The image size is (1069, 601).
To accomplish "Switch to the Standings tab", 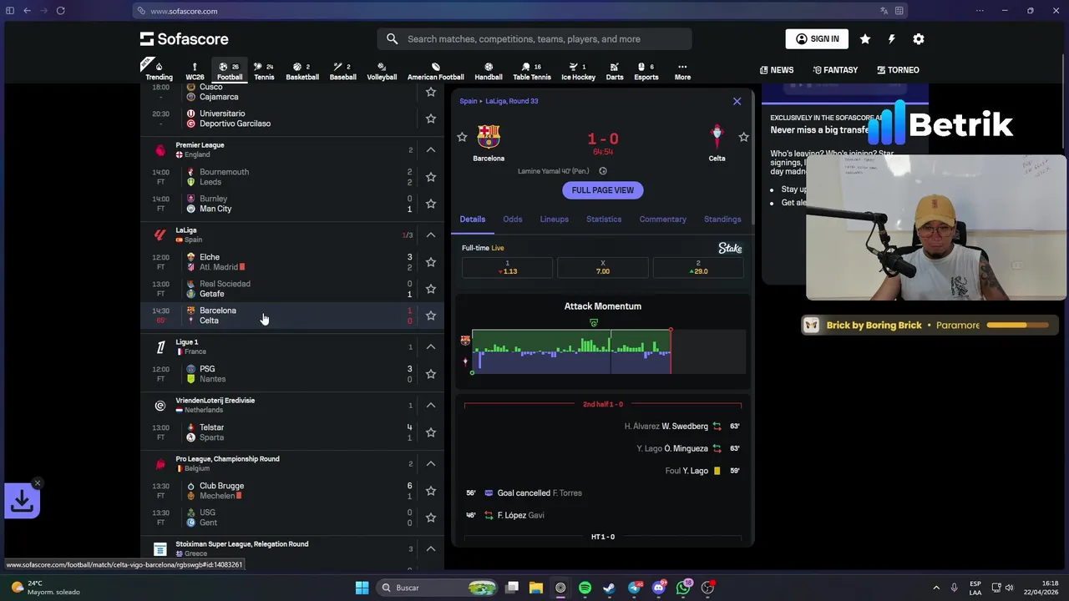I will [722, 220].
